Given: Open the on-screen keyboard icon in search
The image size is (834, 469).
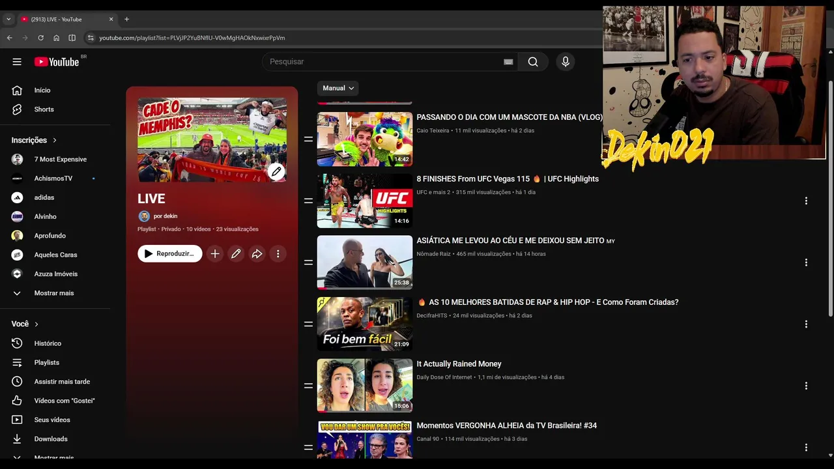Looking at the screenshot, I should coord(508,62).
